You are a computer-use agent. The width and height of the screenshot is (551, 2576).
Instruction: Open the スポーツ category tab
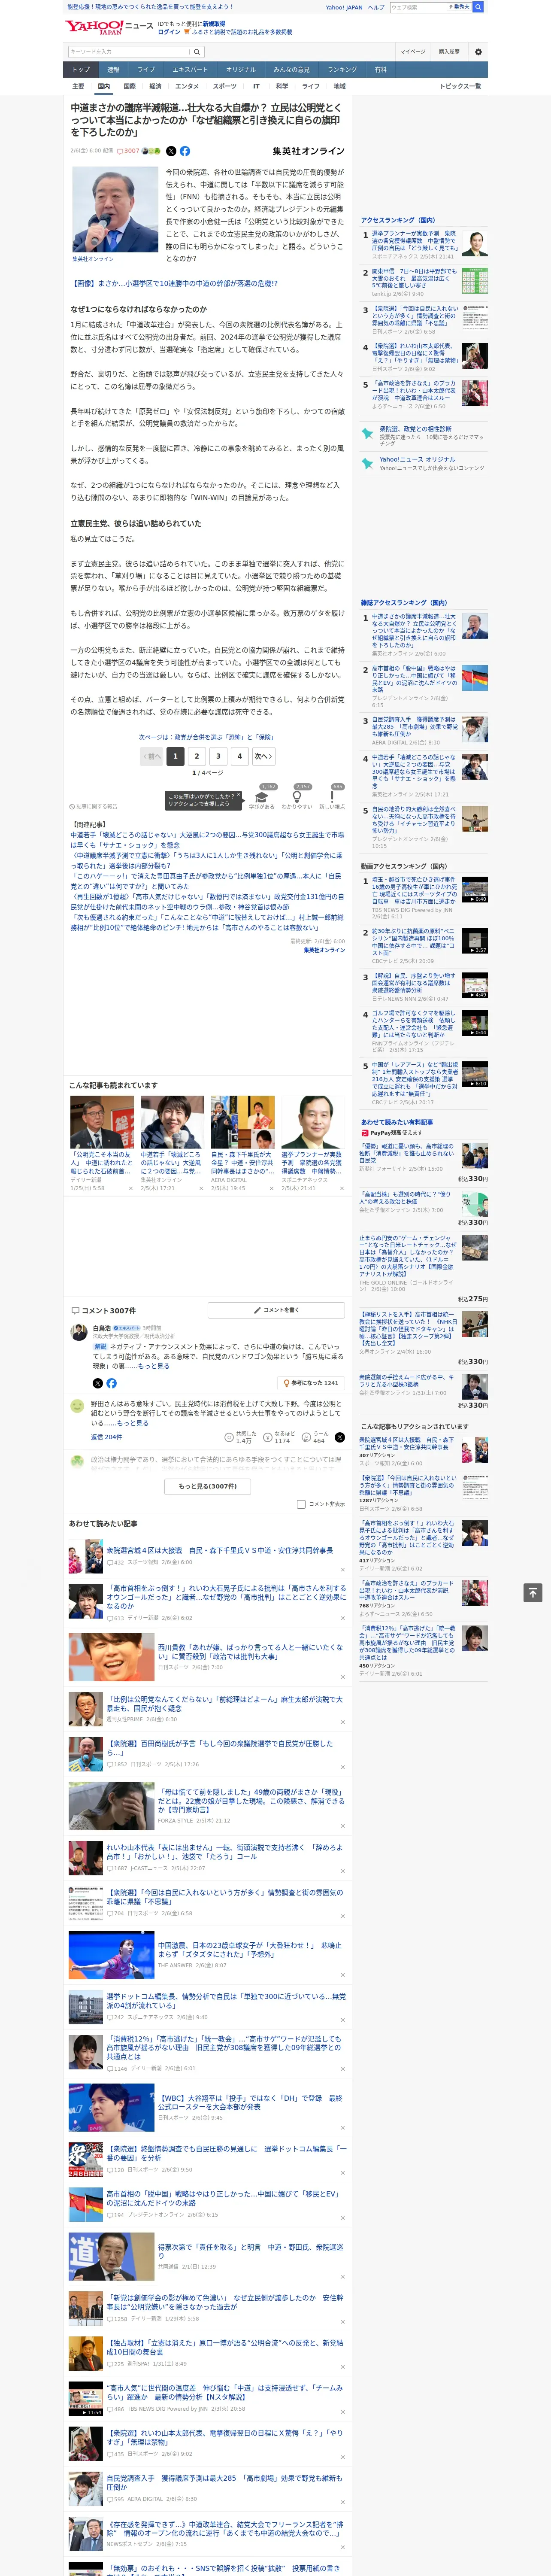pyautogui.click(x=225, y=87)
